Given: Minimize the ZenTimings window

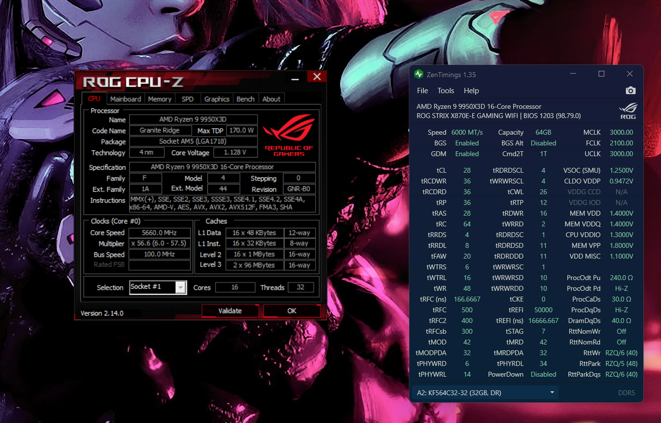Looking at the screenshot, I should point(573,74).
